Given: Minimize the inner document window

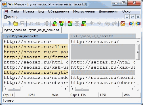Looking at the screenshot, I should point(127,17).
